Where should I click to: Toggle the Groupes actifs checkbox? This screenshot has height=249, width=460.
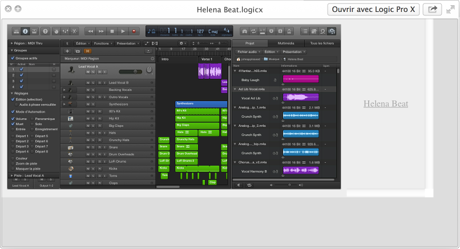pyautogui.click(x=13, y=58)
